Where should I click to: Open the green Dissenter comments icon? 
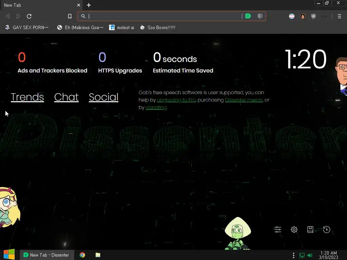point(248,16)
